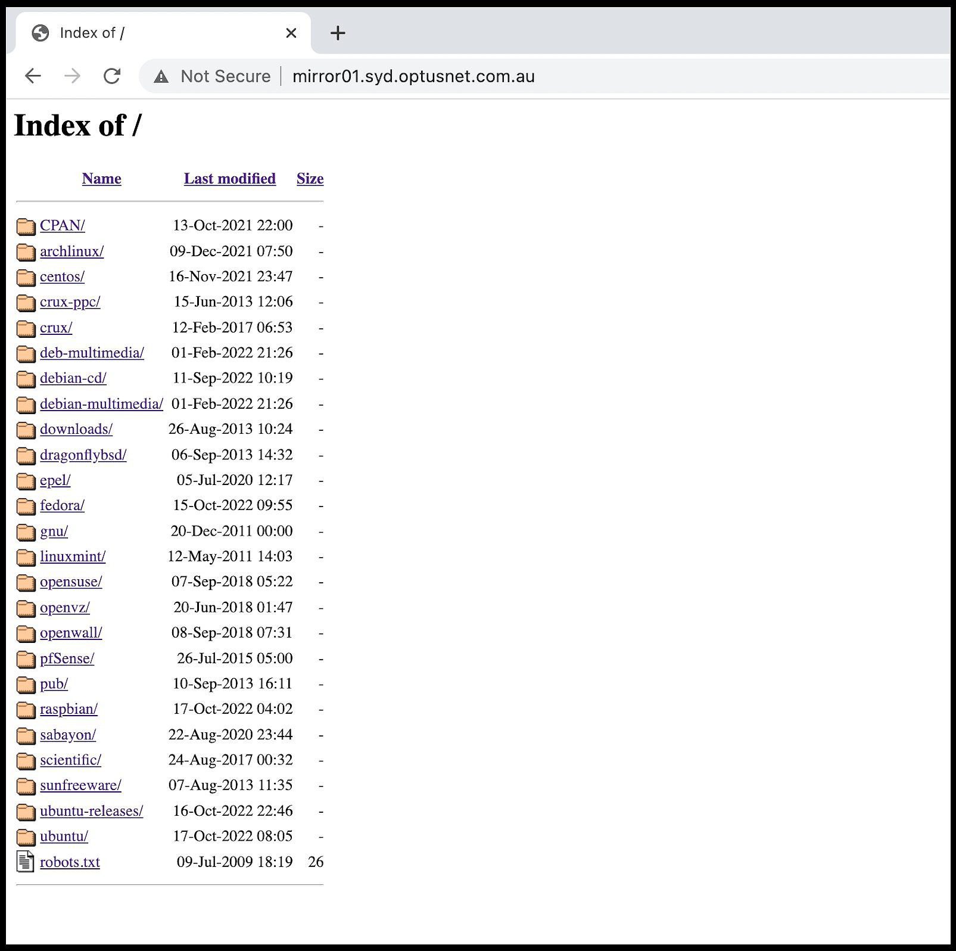Open the opensuse/ directory link
Viewport: 956px width, 951px height.
(71, 582)
